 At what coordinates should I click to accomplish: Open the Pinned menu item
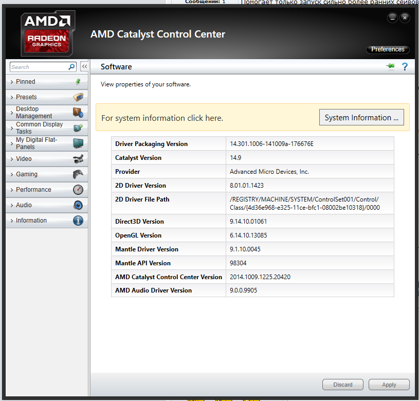(x=47, y=82)
